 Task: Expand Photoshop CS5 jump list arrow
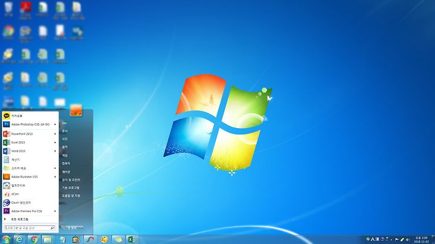tap(55, 124)
